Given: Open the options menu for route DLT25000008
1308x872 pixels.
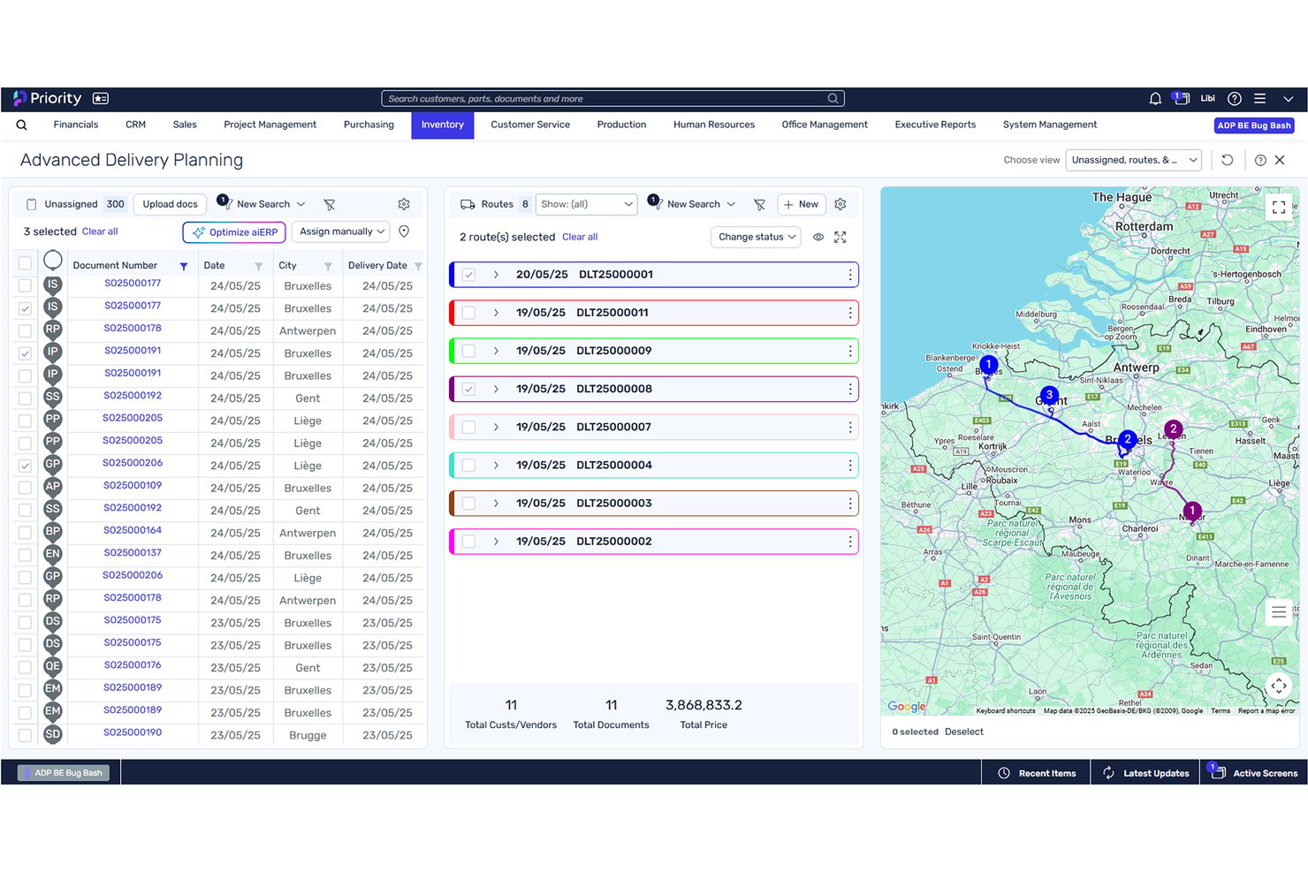Looking at the screenshot, I should 850,389.
